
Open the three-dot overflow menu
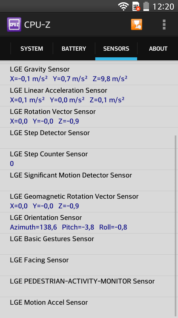pos(164,25)
